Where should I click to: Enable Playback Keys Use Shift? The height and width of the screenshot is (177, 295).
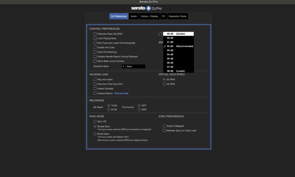[95, 34]
